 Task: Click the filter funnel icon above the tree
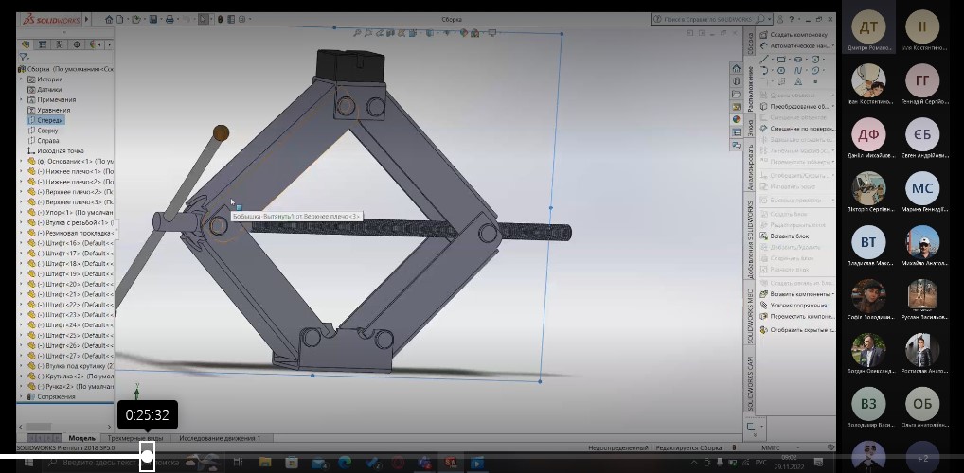point(24,58)
